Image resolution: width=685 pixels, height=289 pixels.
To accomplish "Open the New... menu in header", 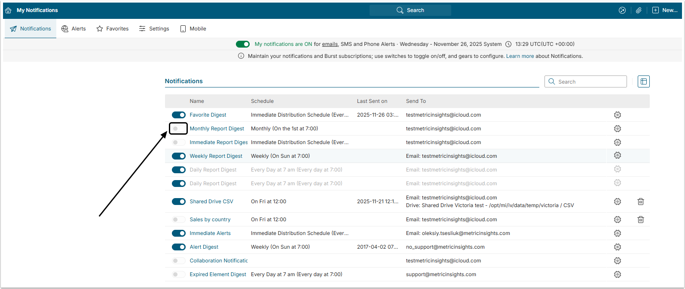I will (x=665, y=10).
